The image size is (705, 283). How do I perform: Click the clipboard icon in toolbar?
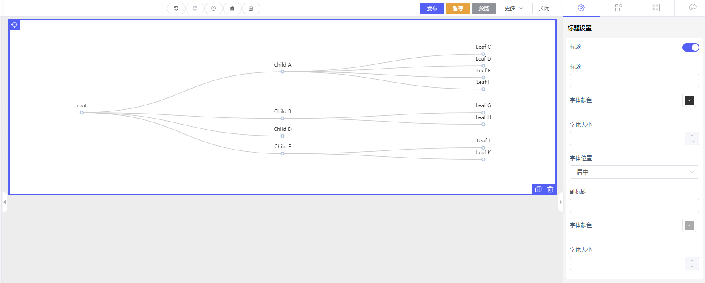232,8
